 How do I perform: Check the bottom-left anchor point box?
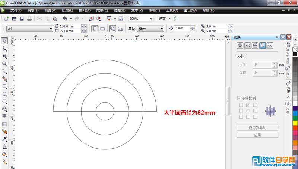pos(241,117)
